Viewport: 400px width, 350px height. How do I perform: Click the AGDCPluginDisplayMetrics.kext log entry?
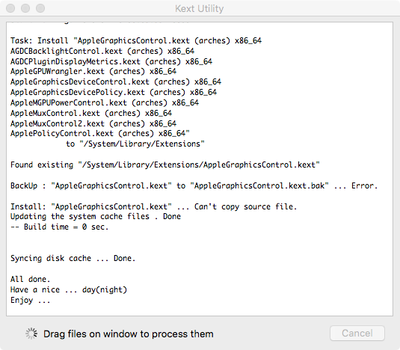click(x=111, y=61)
